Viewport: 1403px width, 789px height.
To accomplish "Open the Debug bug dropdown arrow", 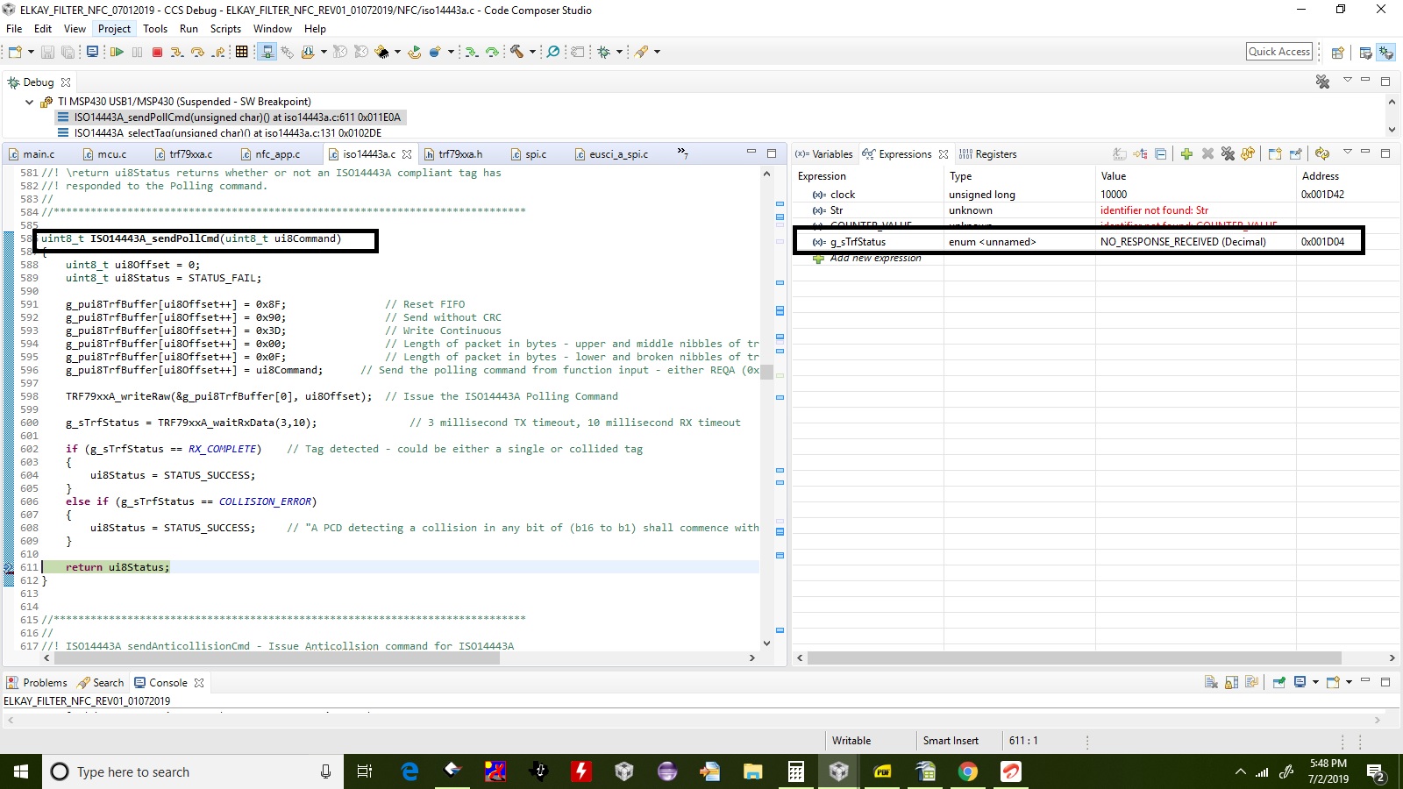I will [x=619, y=53].
